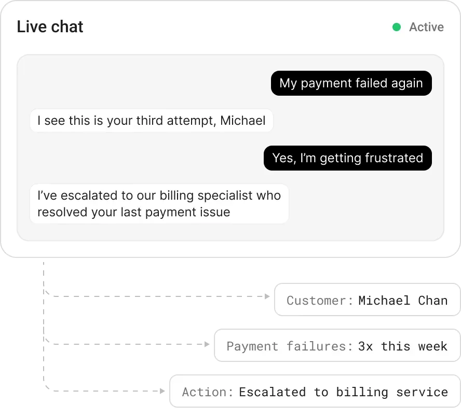The image size is (461, 416).
Task: Select the Live chat heading
Action: click(x=50, y=27)
